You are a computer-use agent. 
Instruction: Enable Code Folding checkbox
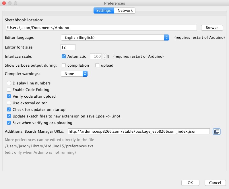(9, 90)
